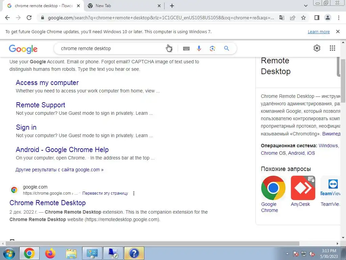Viewport: 346px width, 260px height.
Task: Open the tab search dropdown arrow
Action: [305, 6]
